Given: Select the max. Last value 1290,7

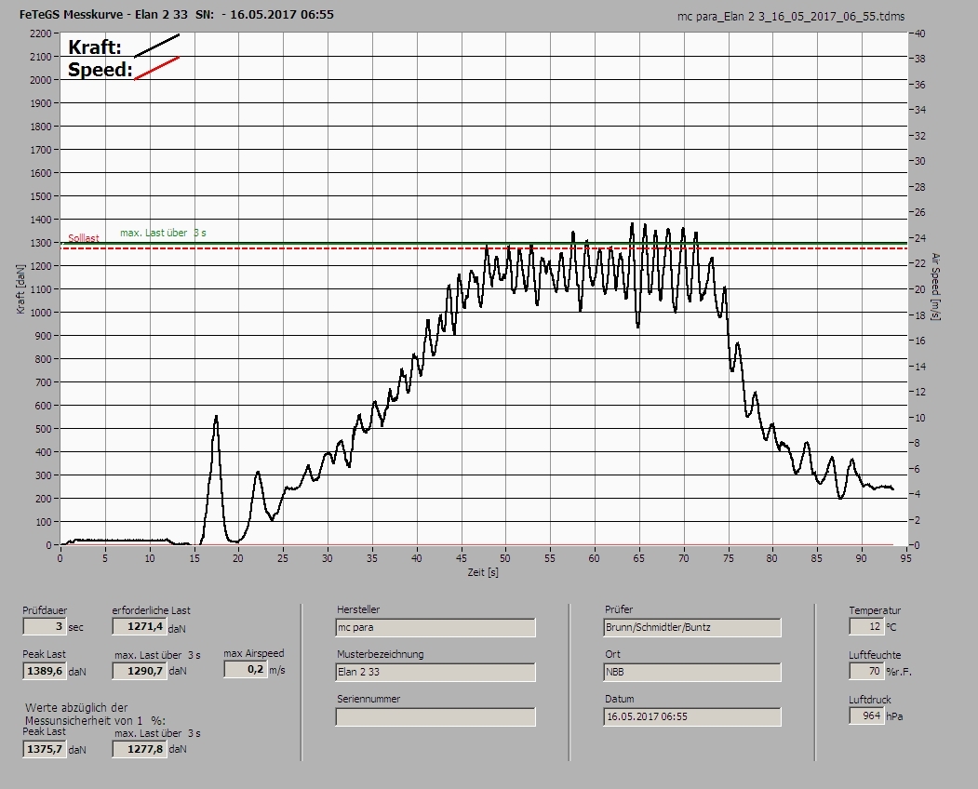Looking at the screenshot, I should coord(139,671).
